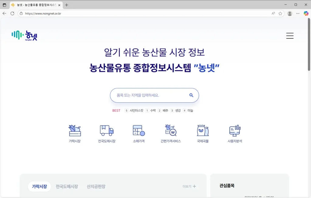Open the tab actions menu icon
This screenshot has width=311, height=198.
tap(4, 5)
